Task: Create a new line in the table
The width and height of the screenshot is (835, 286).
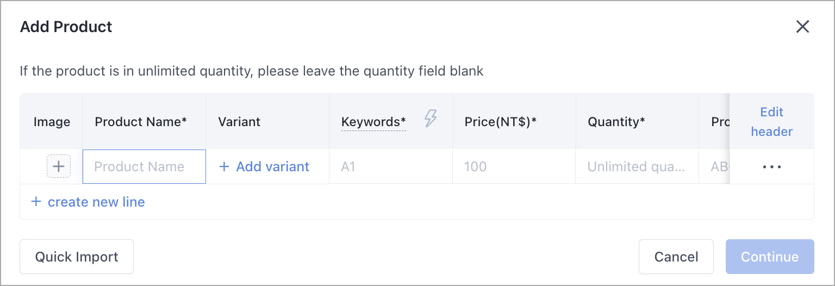Action: pos(88,202)
